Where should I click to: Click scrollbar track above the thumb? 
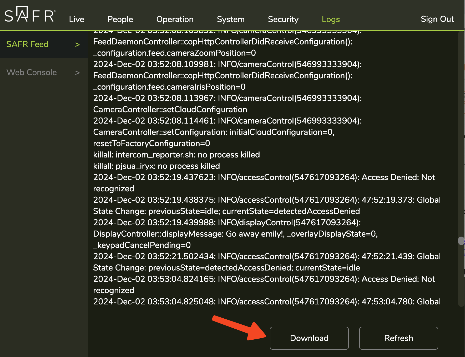(461, 131)
